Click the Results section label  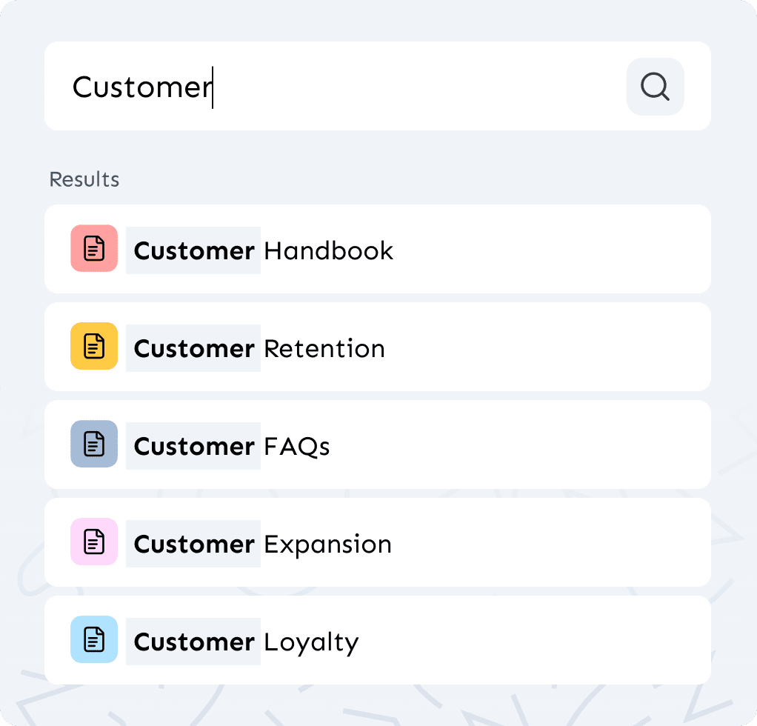click(x=84, y=179)
